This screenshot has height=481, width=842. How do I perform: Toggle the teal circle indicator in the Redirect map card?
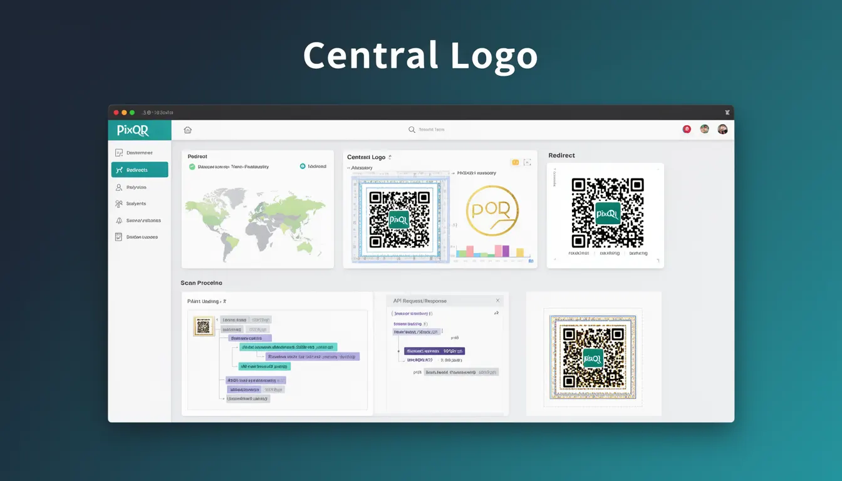303,167
